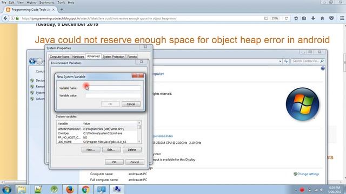Image resolution: width=346 pixels, height=194 pixels.
Task: Focus the Variable name field
Action: coord(113,88)
